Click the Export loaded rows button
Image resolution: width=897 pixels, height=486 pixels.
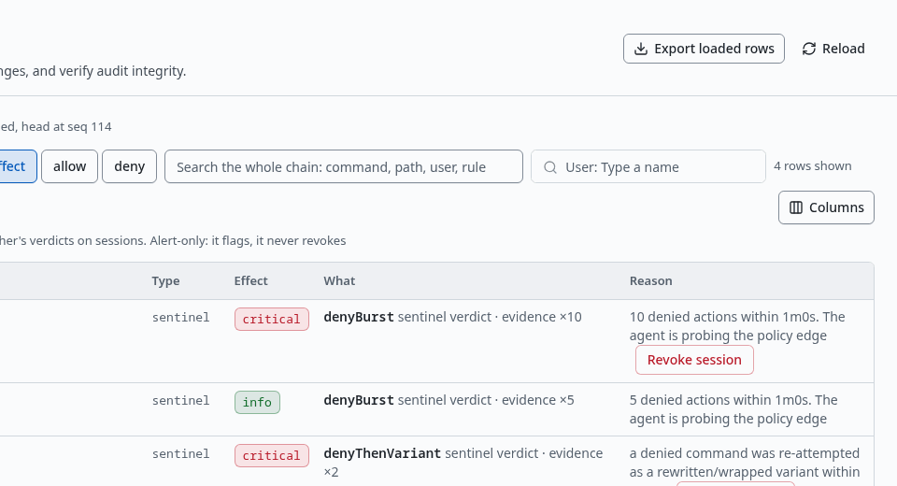coord(704,49)
